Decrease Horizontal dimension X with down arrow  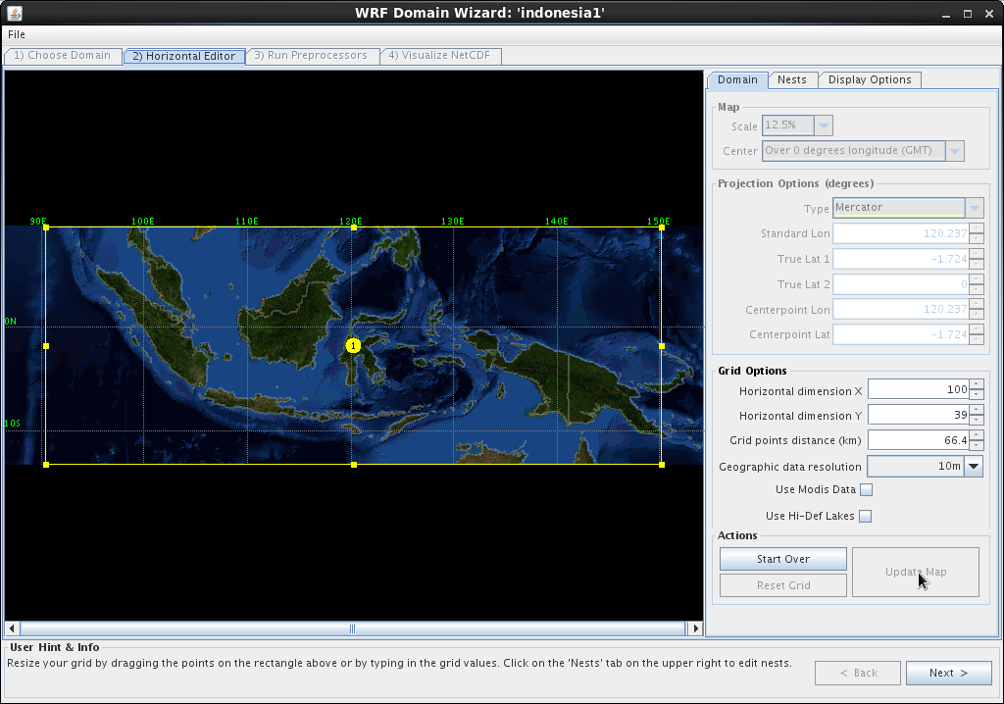[x=976, y=394]
